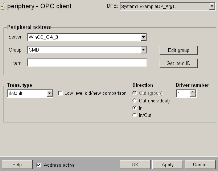Open the Trans. type default dropdown
This screenshot has height=171, width=218.
[50, 94]
